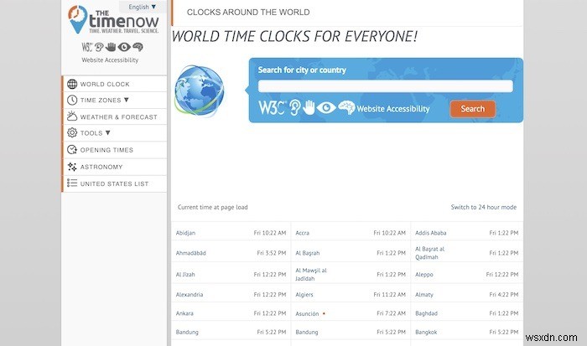Click the ear accessibility icon under the logo

click(x=99, y=47)
